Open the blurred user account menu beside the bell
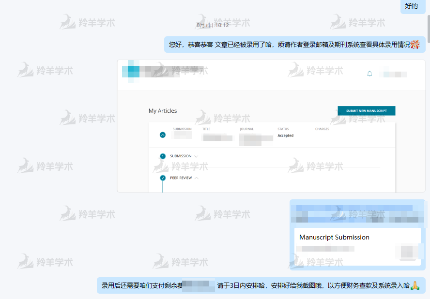 tap(392, 75)
